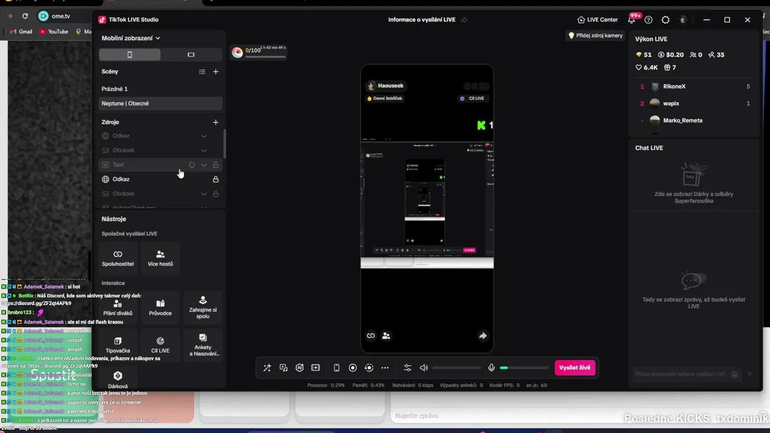Click emoji icon in LIVE comment field
The height and width of the screenshot is (433, 770).
click(x=734, y=374)
